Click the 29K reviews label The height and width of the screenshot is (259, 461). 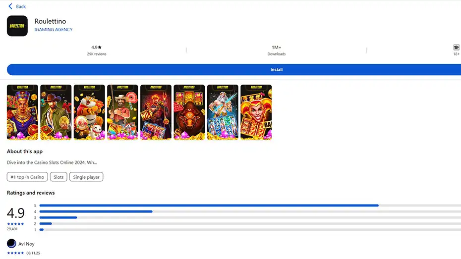click(x=97, y=54)
